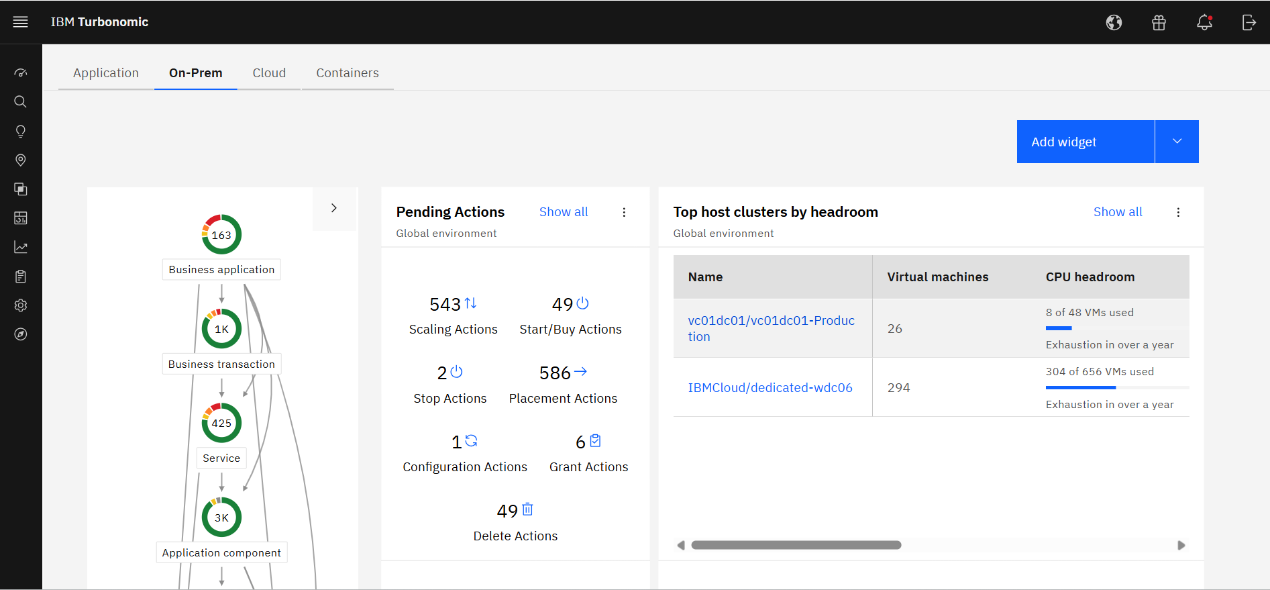The height and width of the screenshot is (590, 1270).
Task: Open the settings gear in sidebar
Action: (x=21, y=305)
